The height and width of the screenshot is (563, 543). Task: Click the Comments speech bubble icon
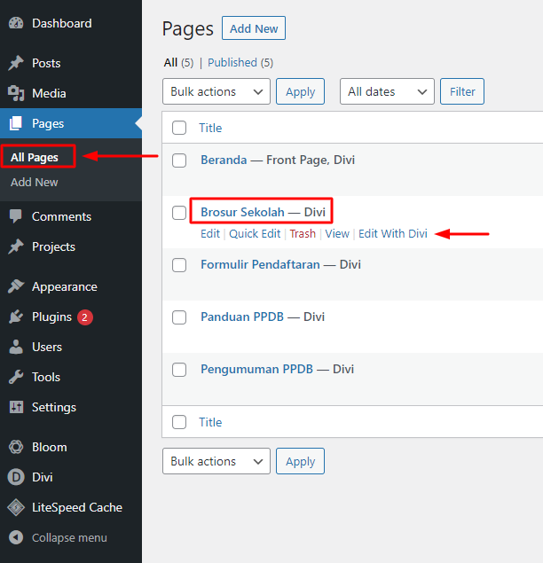16,216
